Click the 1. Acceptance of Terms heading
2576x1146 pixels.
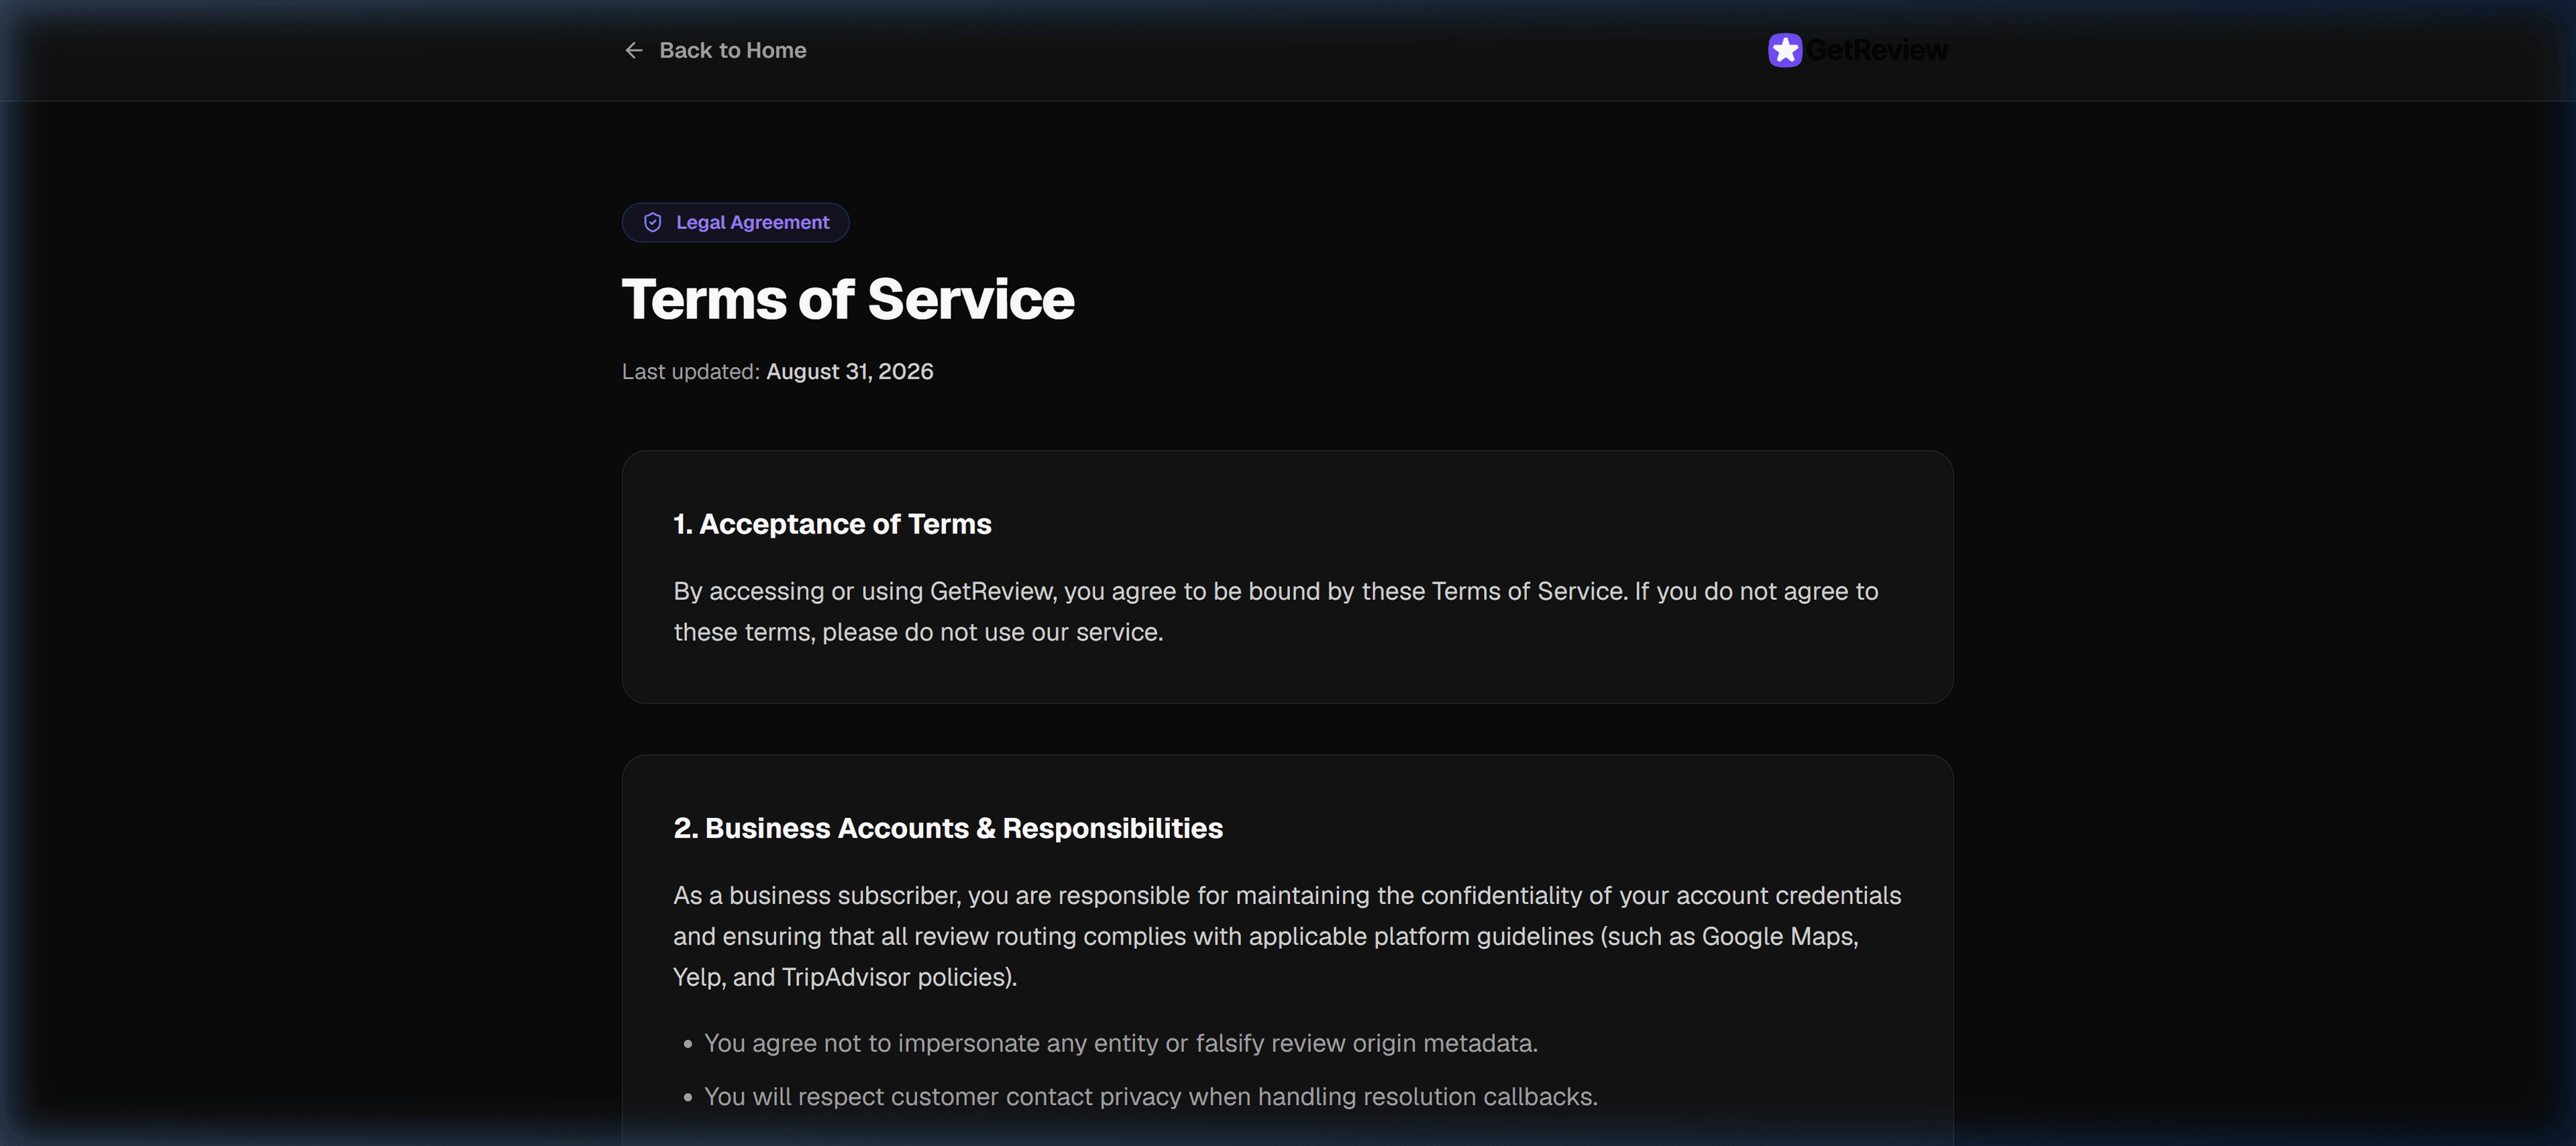832,524
